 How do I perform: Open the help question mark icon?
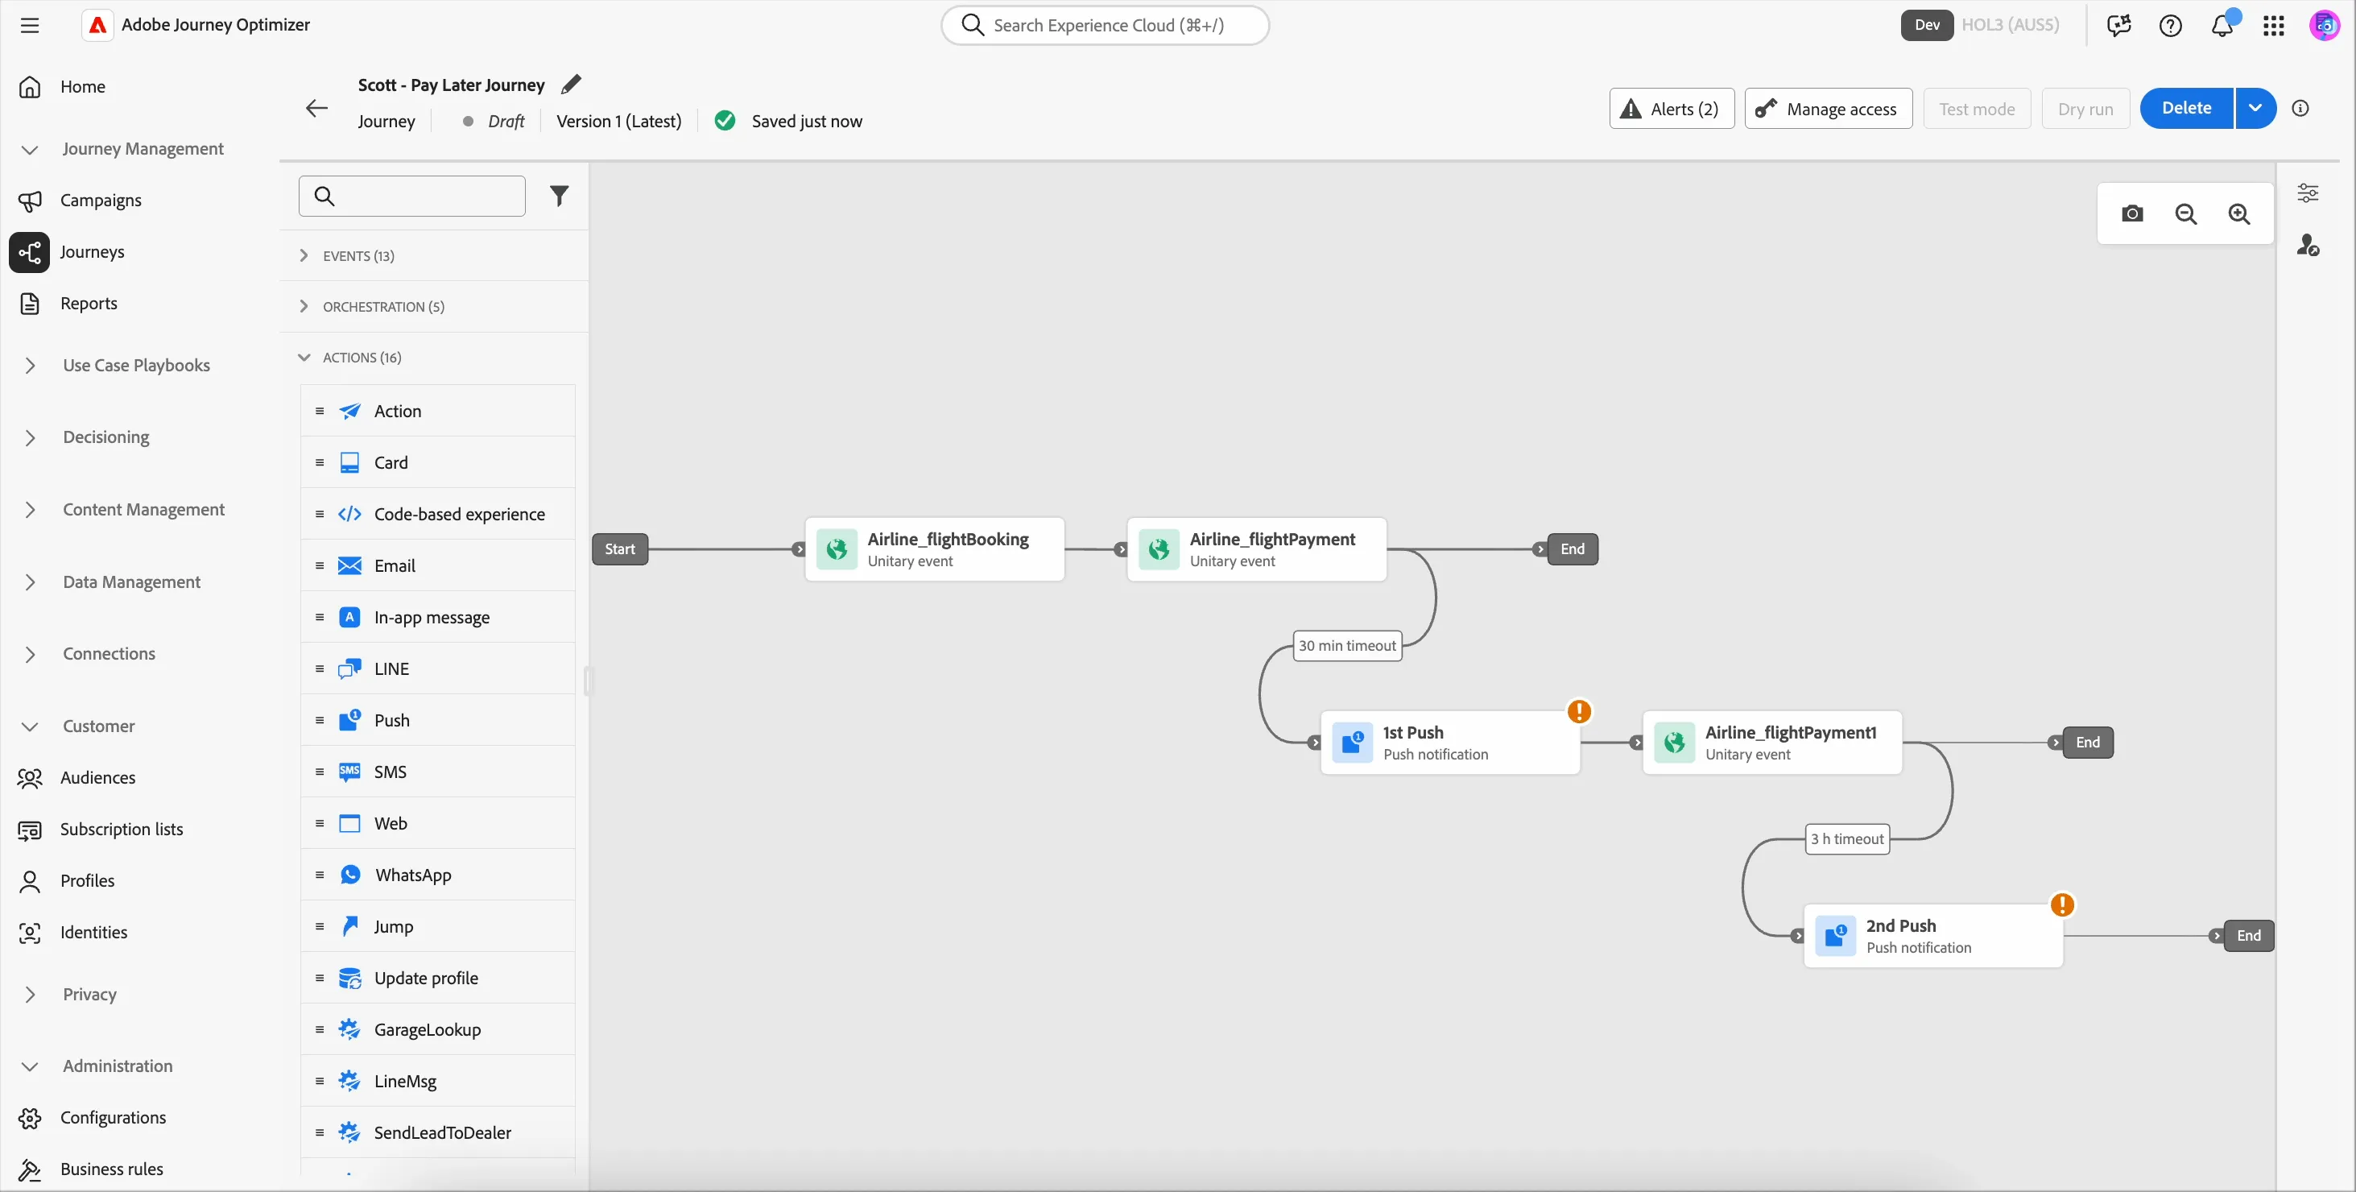click(2170, 26)
